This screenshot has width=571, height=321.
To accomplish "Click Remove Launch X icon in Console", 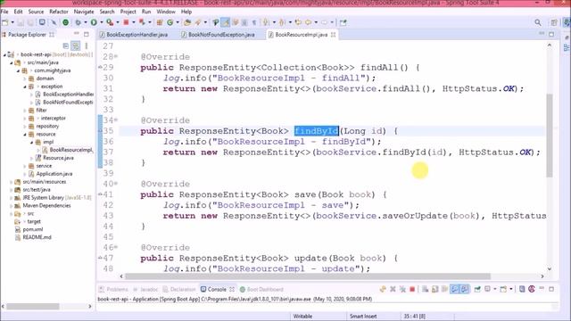I will click(393, 289).
